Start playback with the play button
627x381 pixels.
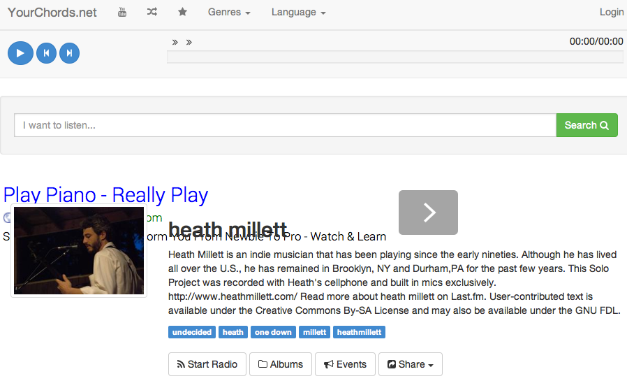coord(20,53)
